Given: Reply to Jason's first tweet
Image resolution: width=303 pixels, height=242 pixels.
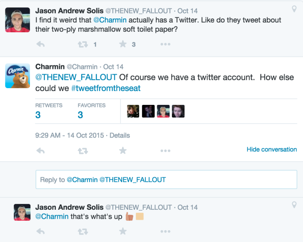Looking at the screenshot, I should click(x=40, y=44).
